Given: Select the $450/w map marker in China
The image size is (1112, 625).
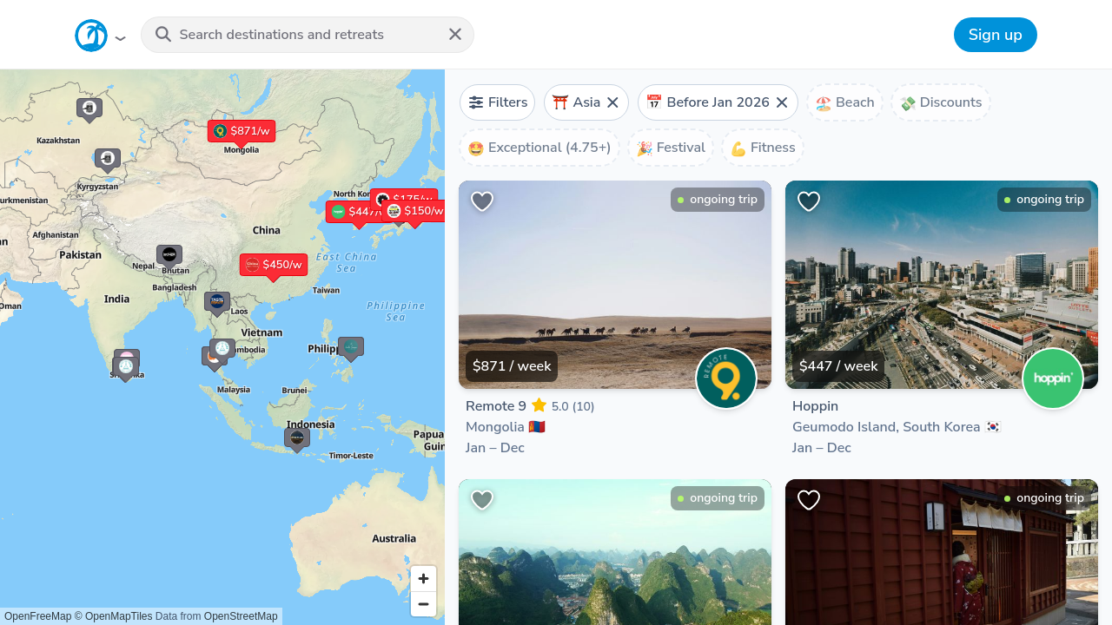Looking at the screenshot, I should (x=273, y=266).
